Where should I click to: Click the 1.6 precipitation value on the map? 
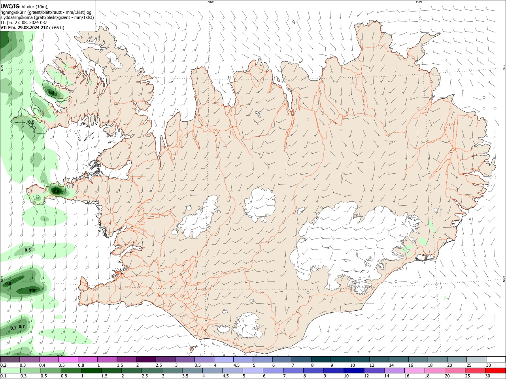(56, 192)
